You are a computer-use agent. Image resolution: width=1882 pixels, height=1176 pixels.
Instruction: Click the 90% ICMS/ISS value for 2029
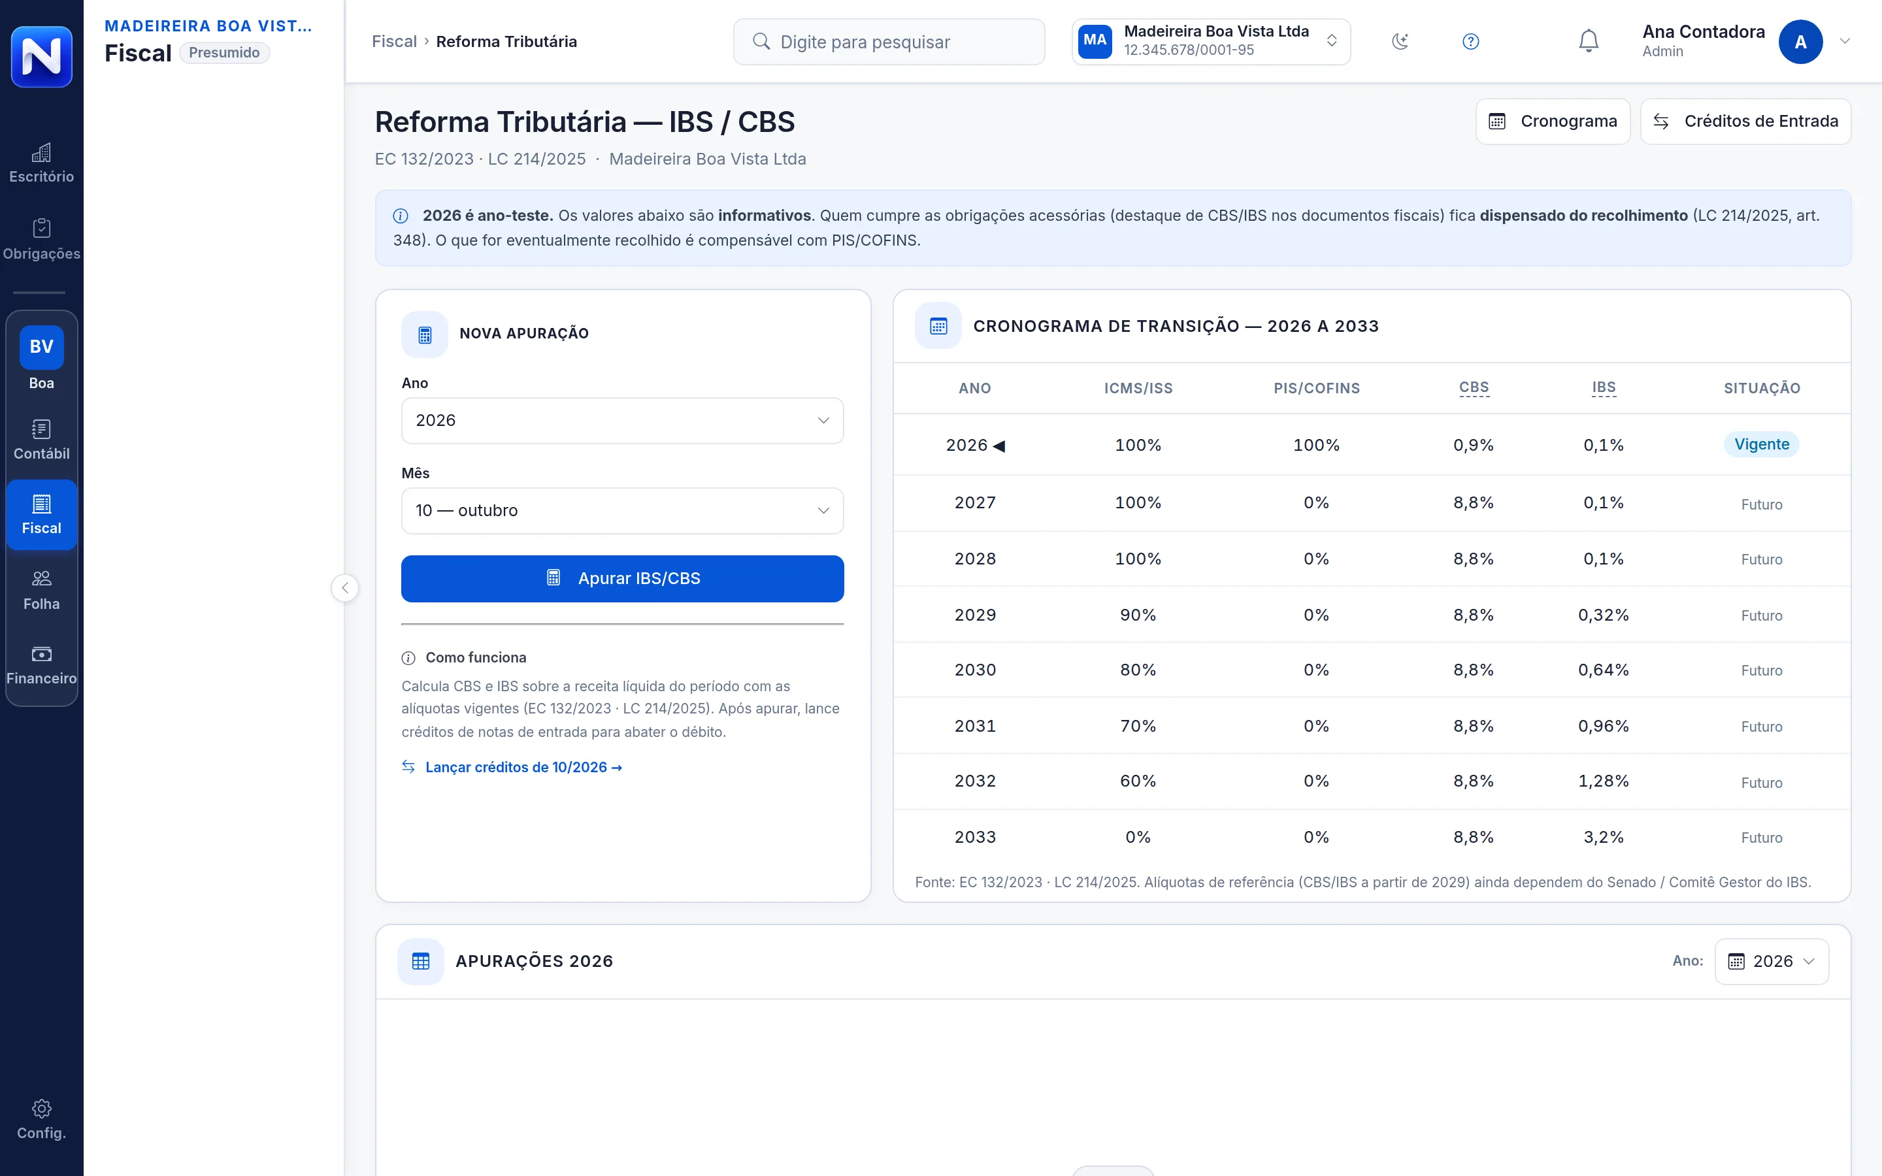click(1138, 614)
